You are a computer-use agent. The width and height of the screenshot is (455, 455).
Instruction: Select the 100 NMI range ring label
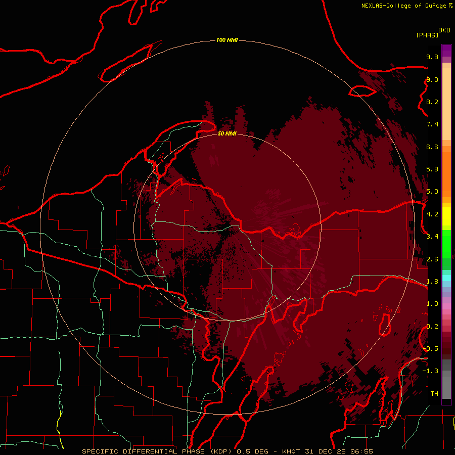pyautogui.click(x=227, y=40)
